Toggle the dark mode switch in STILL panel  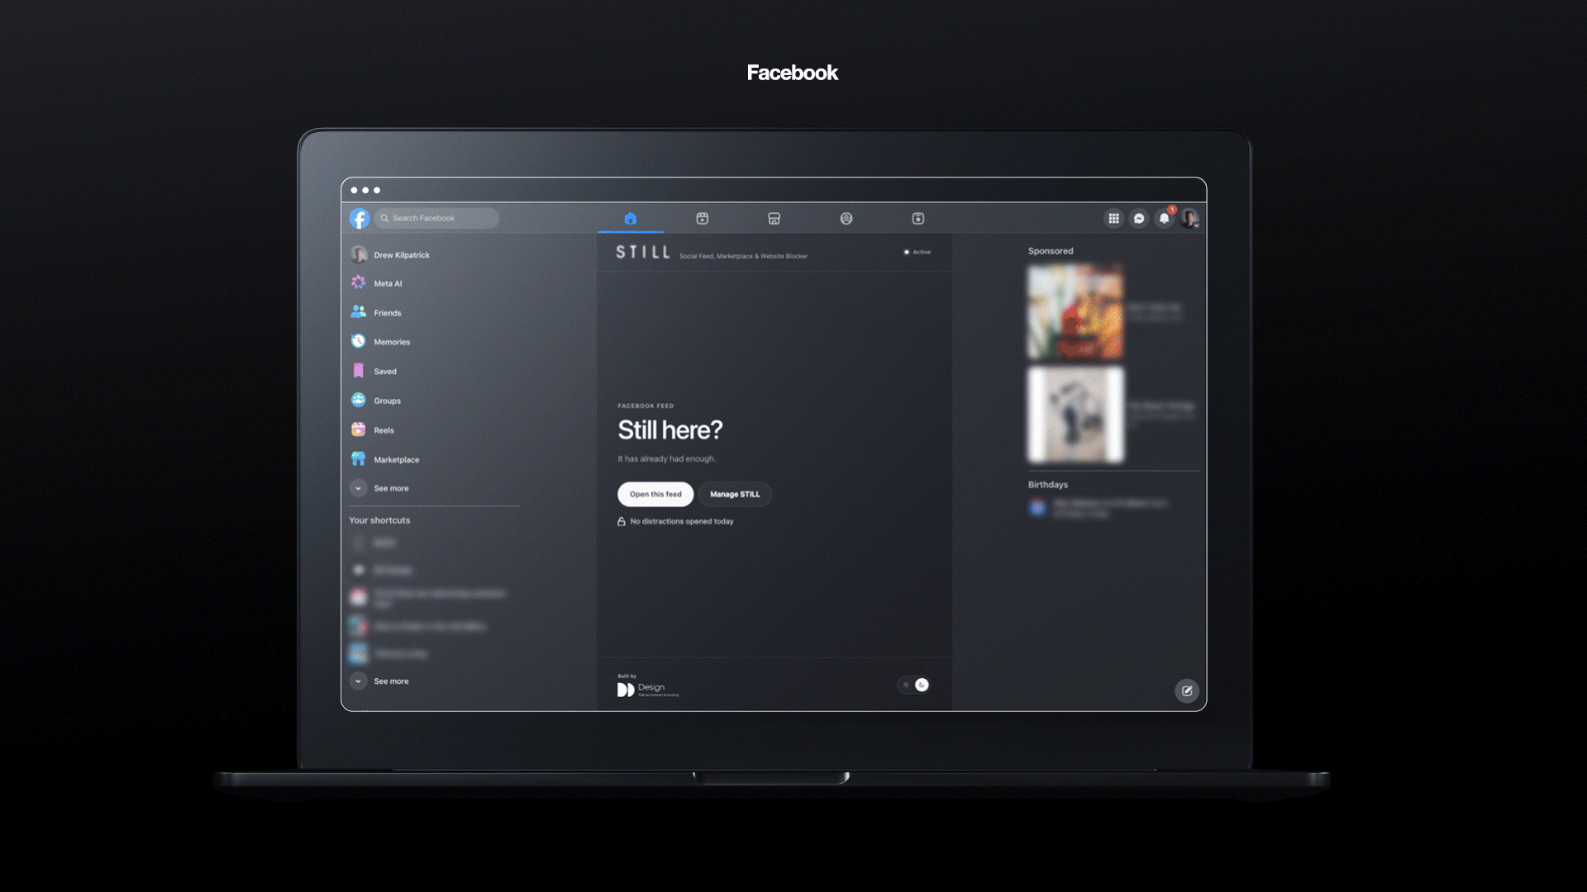(914, 685)
